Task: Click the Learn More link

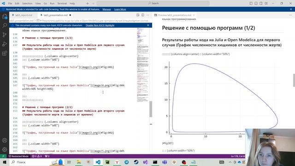Action: 120,9
